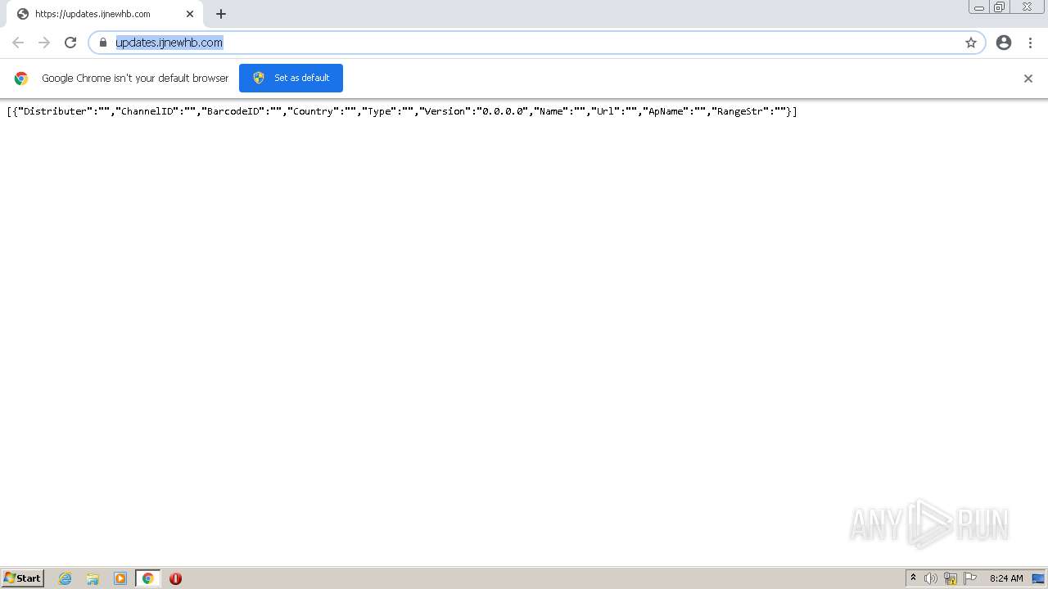Click the address bar URL field
This screenshot has width=1048, height=589.
536,43
